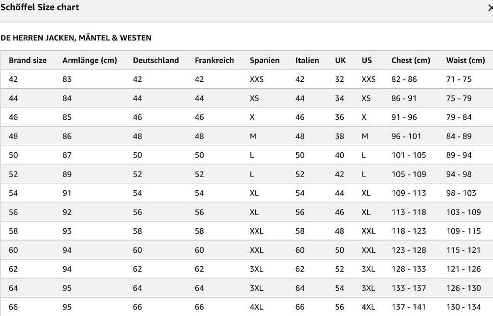Viewport: 493px width, 316px height.
Task: Click the 130 - 134 waist cell
Action: click(x=463, y=307)
